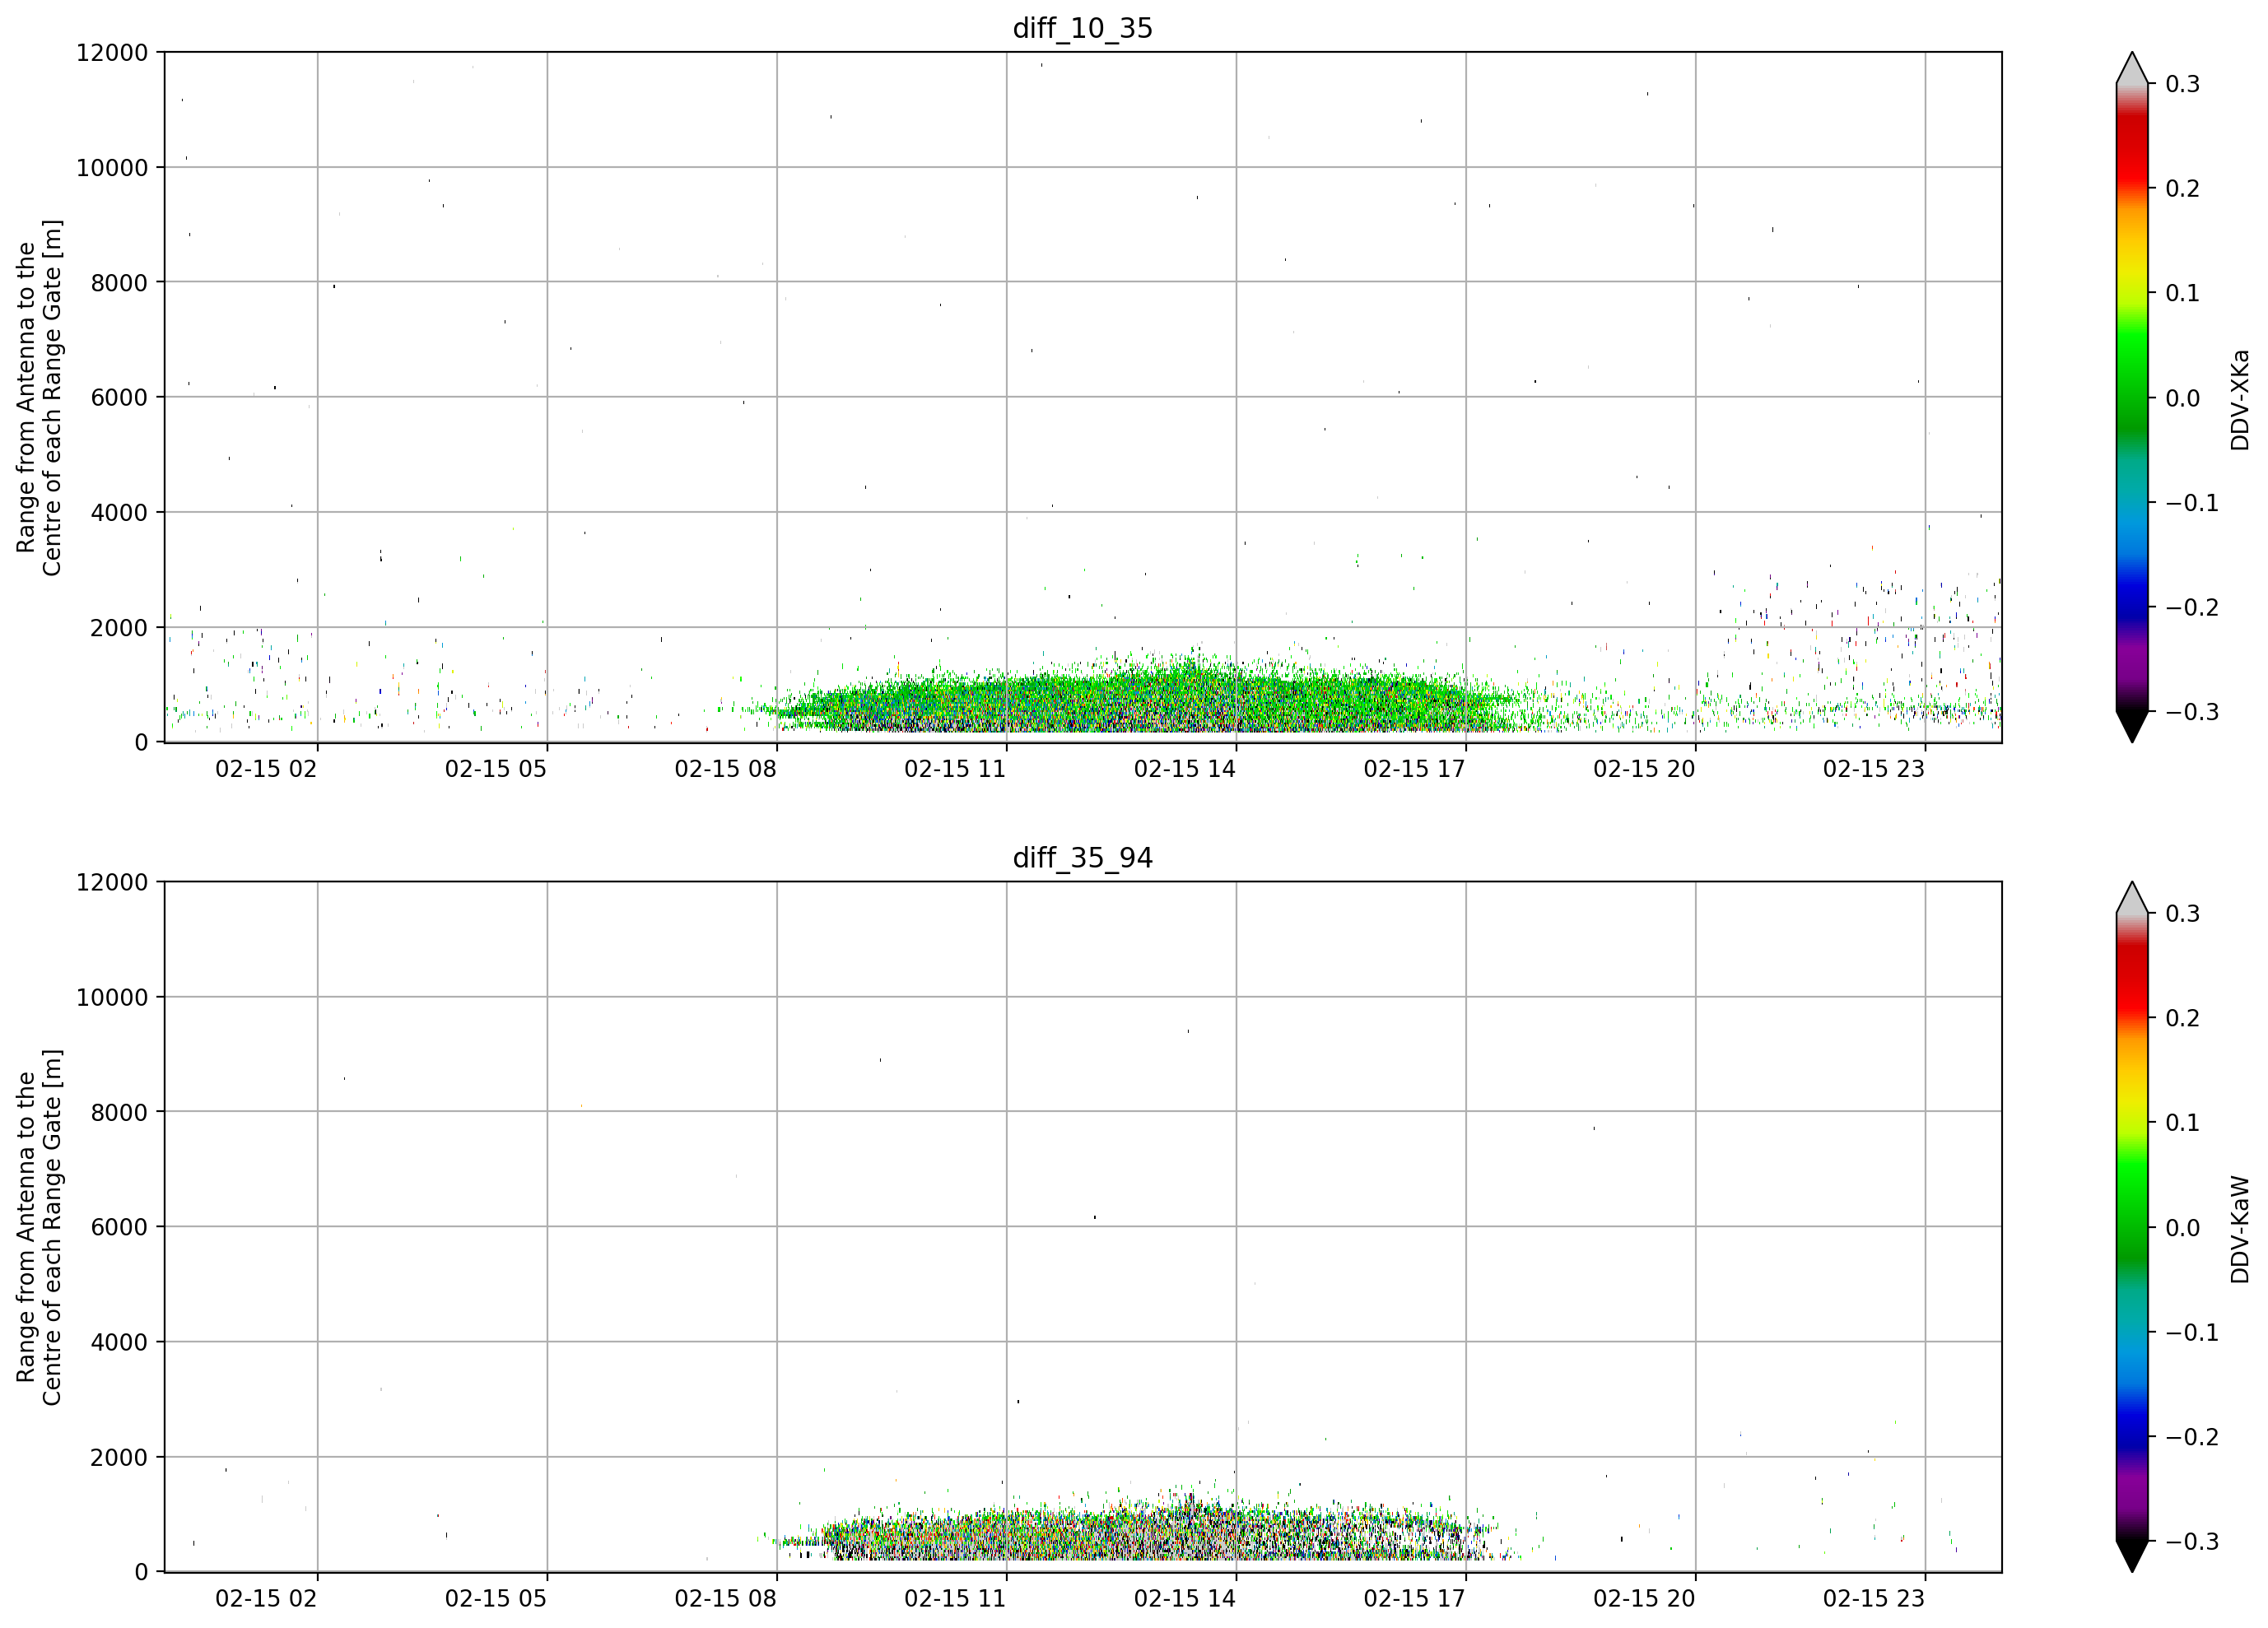Screen dimensions: 2268x1628
Task: Click the DDV-XKa colorbar gradient strip
Action: [x=2132, y=398]
